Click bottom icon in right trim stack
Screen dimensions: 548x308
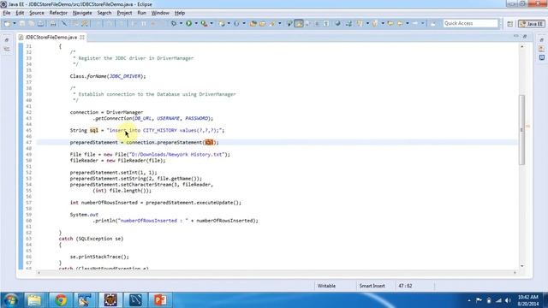[541, 57]
